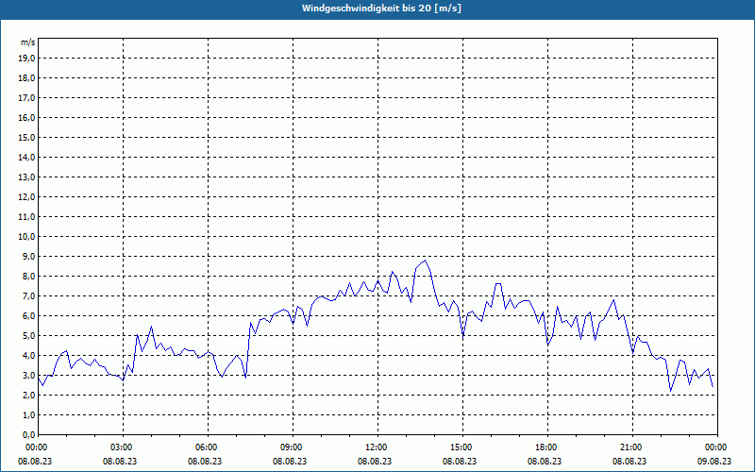Click the 0,0 y-axis origin label
Viewport: 755px width, 472px height.
coord(28,434)
